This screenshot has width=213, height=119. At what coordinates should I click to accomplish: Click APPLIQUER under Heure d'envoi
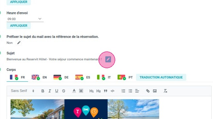pyautogui.click(x=18, y=26)
